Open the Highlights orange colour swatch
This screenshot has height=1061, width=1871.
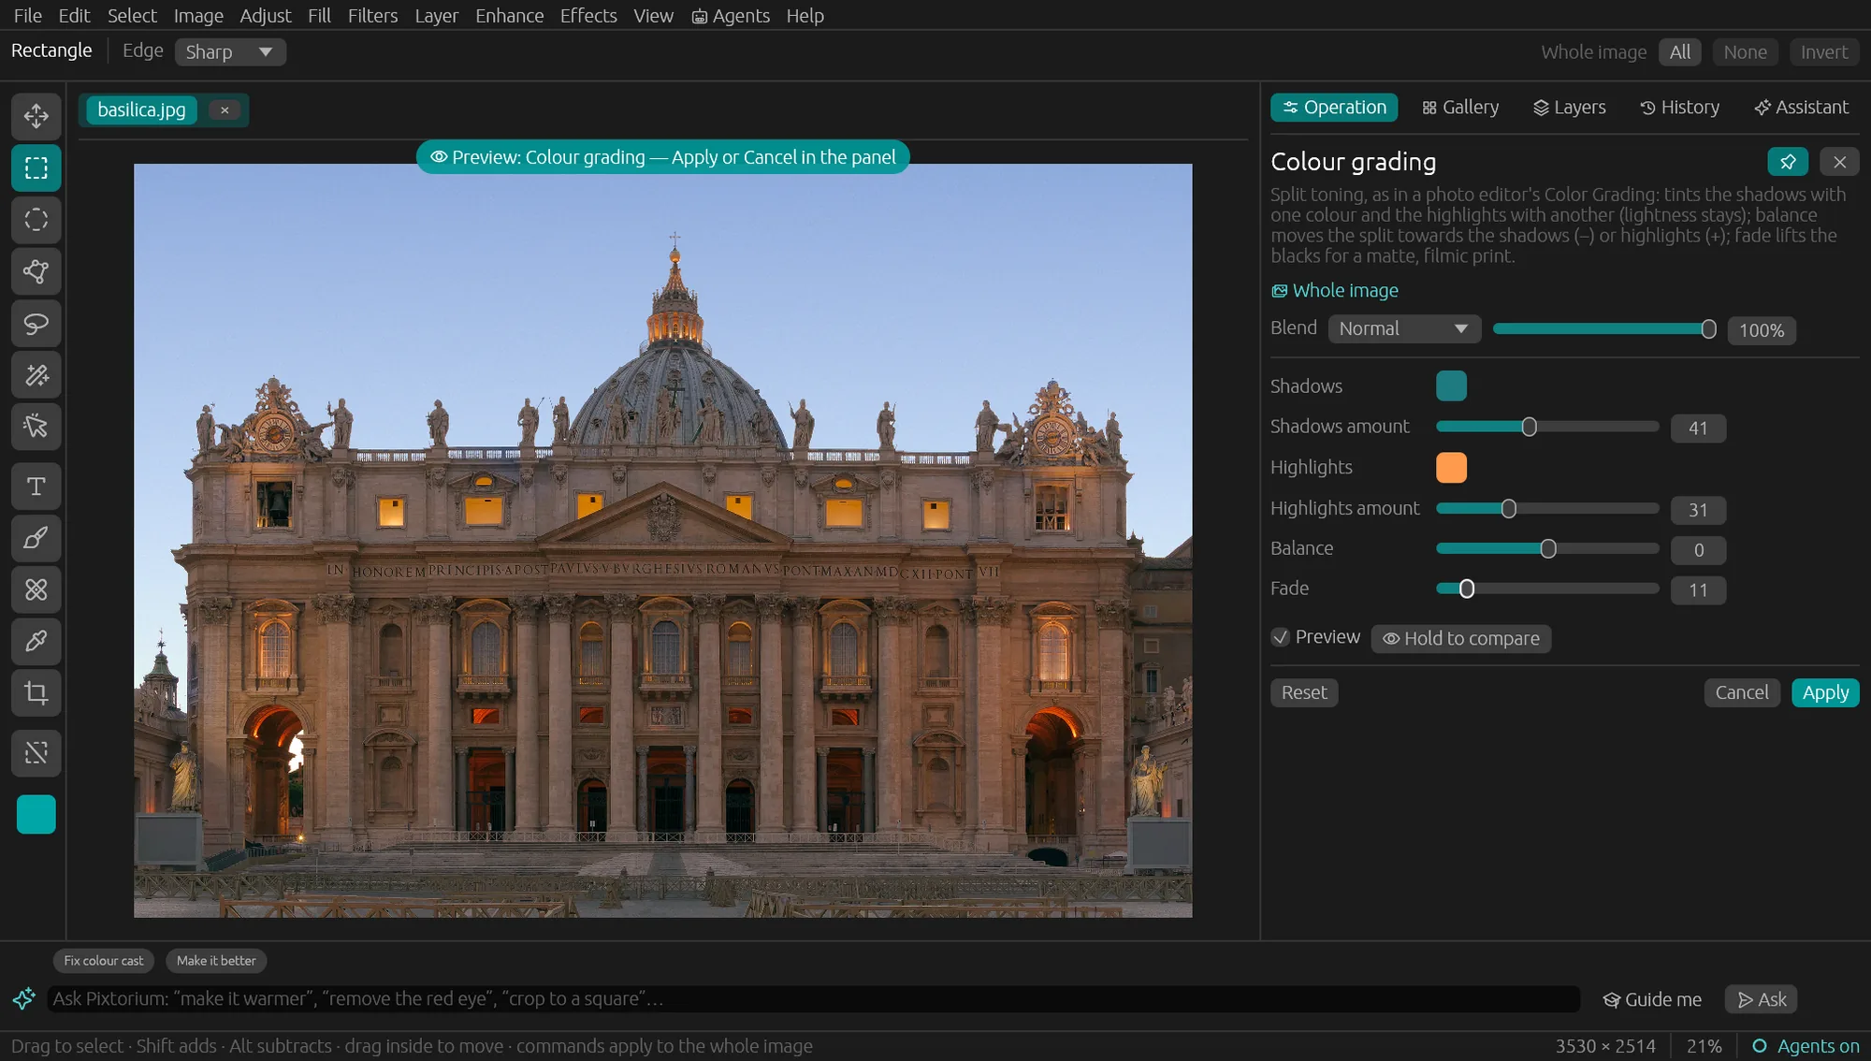point(1451,467)
